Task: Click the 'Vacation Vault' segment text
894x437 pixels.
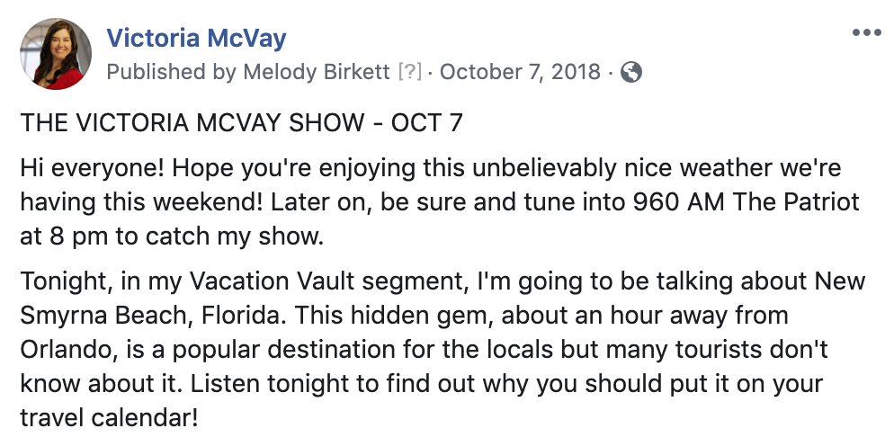Action: (273, 281)
